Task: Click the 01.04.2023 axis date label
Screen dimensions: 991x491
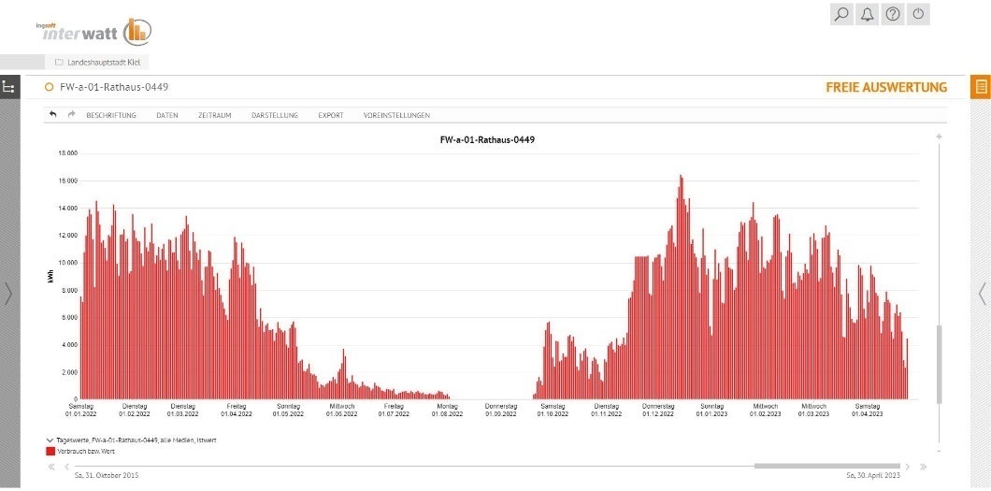Action: (x=868, y=414)
